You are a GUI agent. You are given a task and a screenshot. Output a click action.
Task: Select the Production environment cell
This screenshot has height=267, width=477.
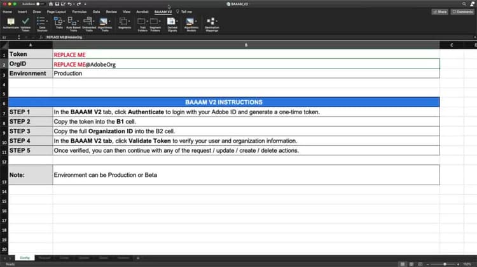click(x=246, y=74)
